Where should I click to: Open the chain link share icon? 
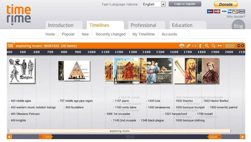188,46
